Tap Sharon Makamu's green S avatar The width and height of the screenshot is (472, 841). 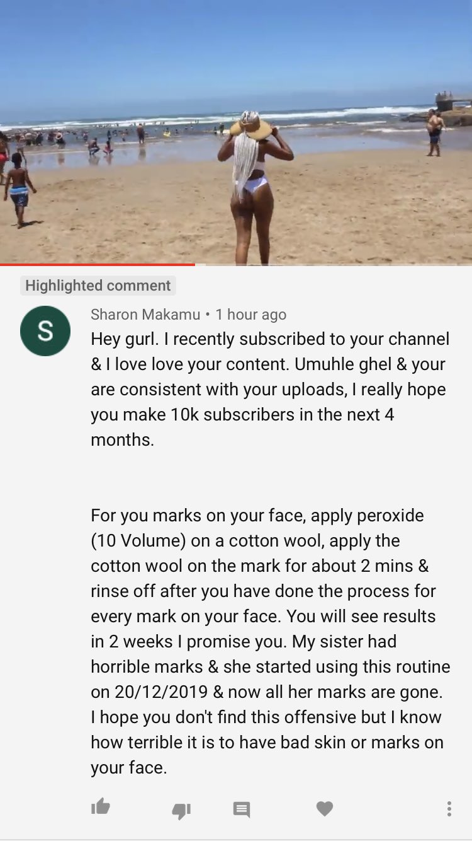pyautogui.click(x=45, y=331)
